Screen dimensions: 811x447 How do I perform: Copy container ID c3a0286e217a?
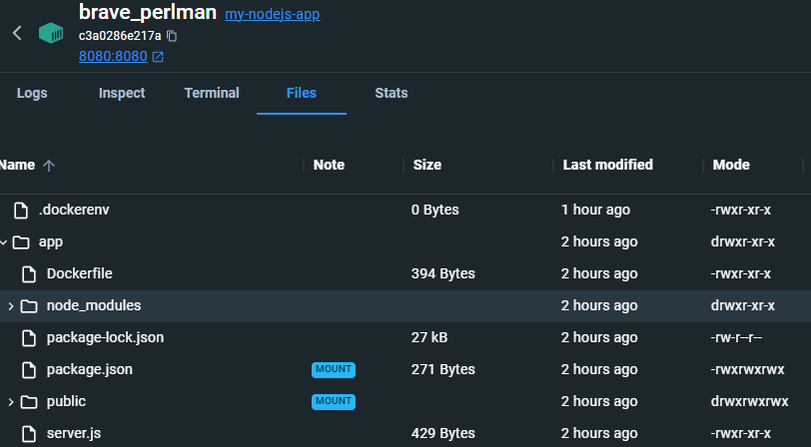click(172, 36)
